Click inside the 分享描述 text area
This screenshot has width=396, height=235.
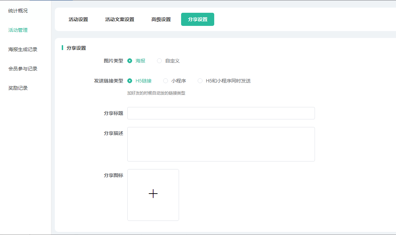pos(221,144)
